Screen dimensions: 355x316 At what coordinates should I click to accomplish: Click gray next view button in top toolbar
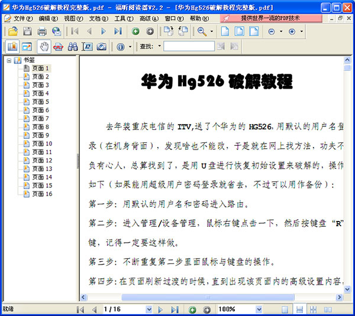coord(150,31)
